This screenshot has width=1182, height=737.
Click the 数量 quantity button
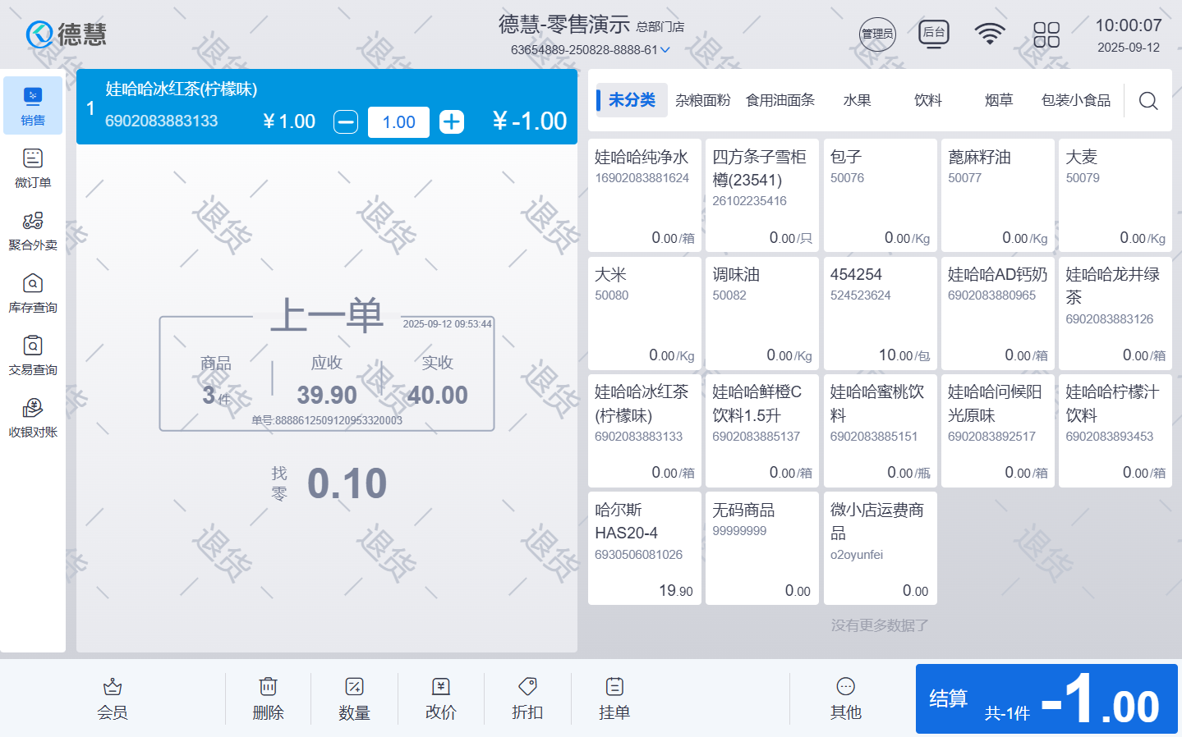point(354,699)
